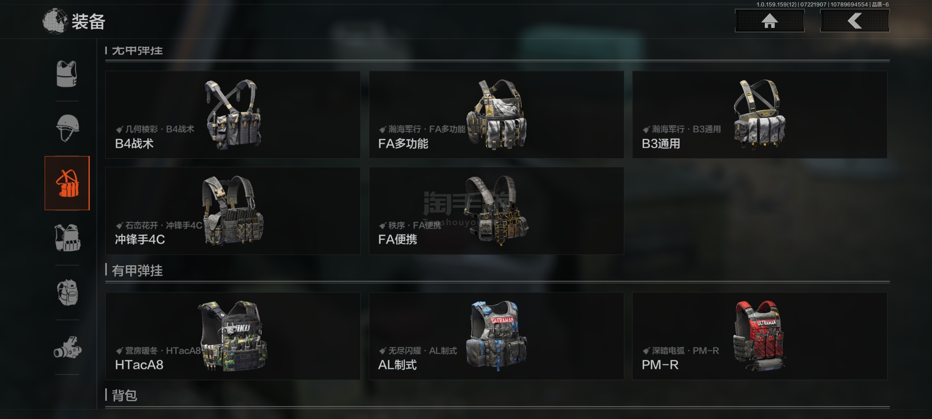Go back using the left arrow button

(854, 21)
